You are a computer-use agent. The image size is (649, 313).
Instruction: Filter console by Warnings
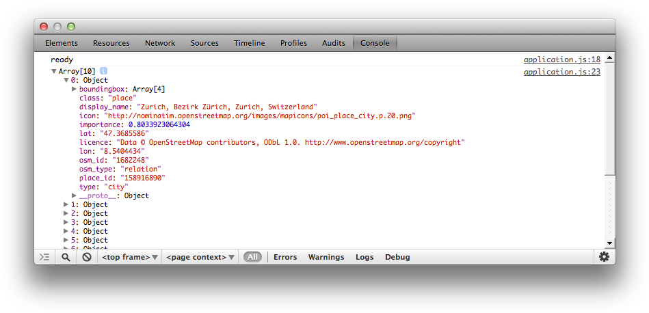pos(326,257)
